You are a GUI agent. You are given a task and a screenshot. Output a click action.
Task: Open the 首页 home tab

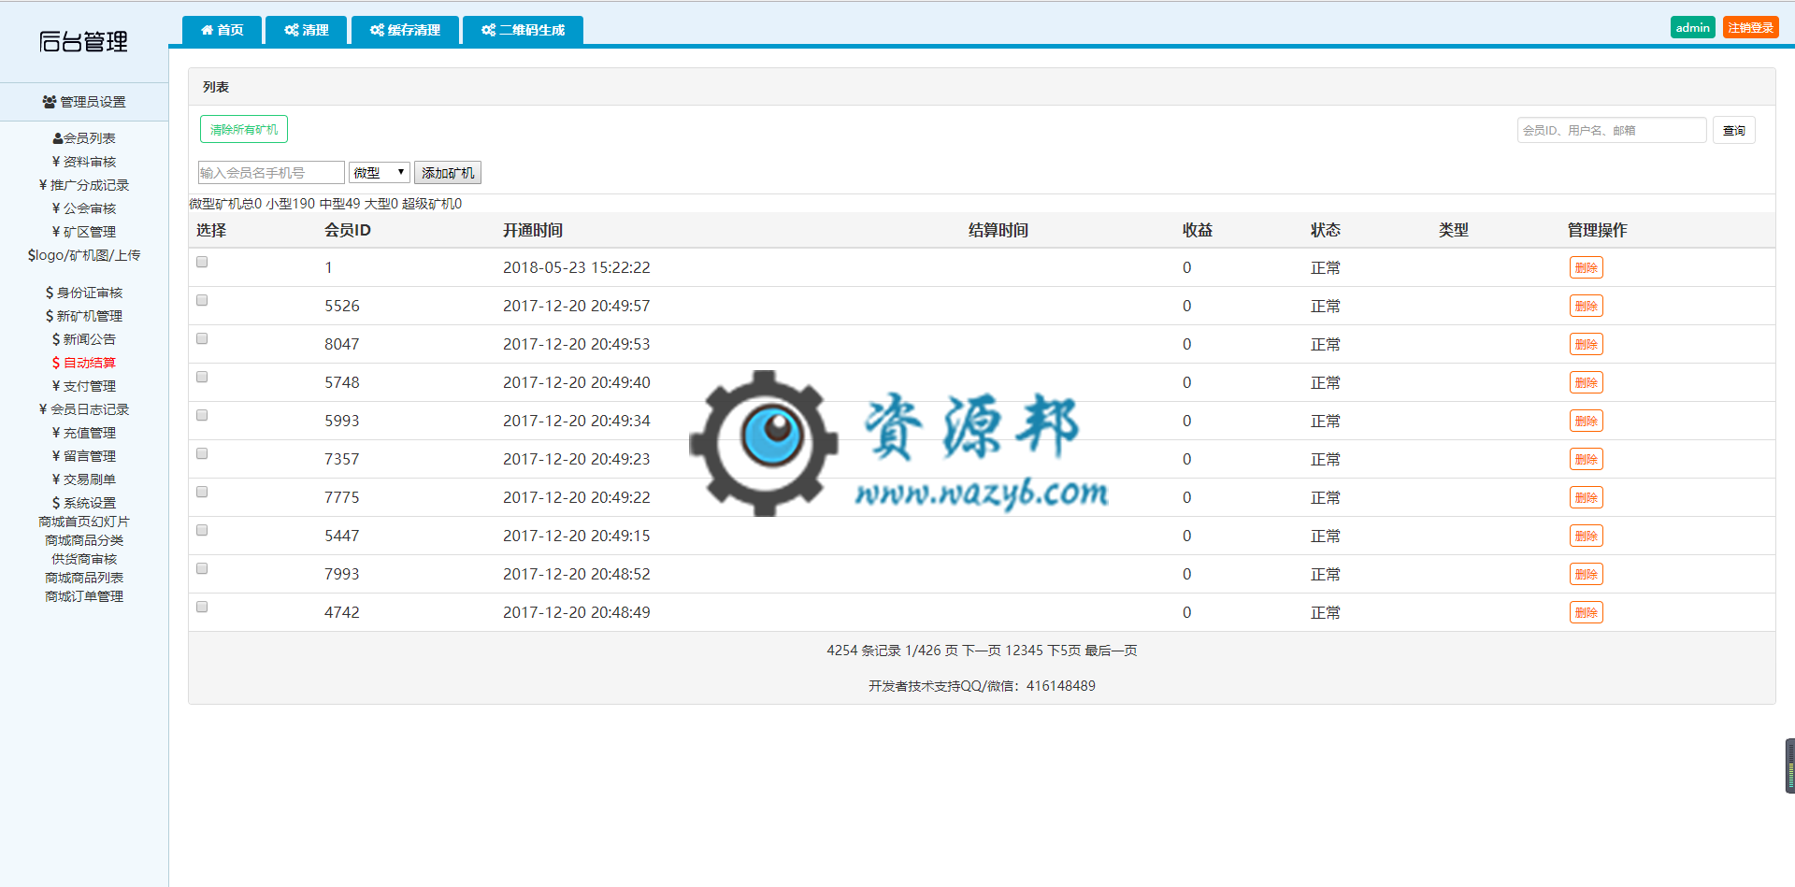223,30
